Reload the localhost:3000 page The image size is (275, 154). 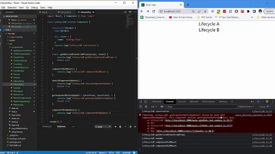coord(154,12)
